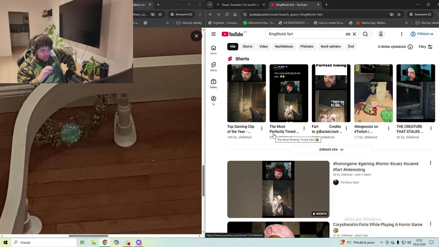Open the YouTube guide hamburger menu
The height and width of the screenshot is (247, 439).
click(x=213, y=34)
